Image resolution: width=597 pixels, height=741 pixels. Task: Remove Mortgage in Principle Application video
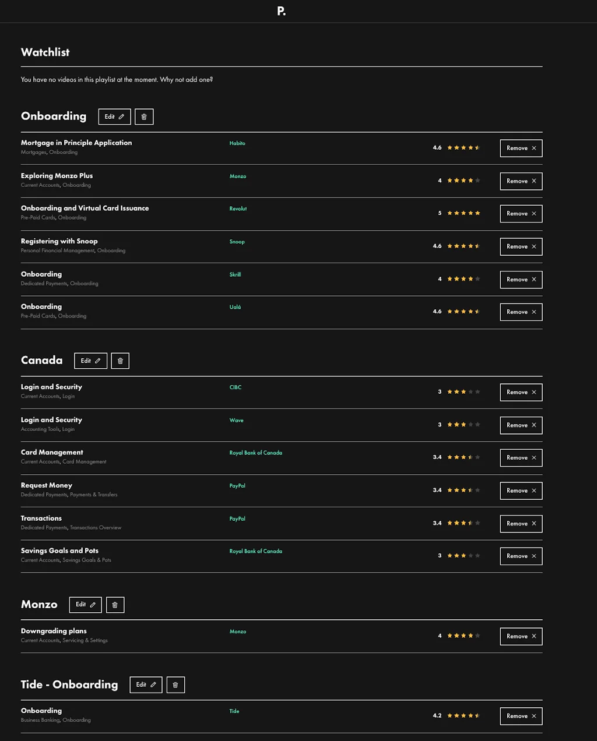click(x=521, y=148)
